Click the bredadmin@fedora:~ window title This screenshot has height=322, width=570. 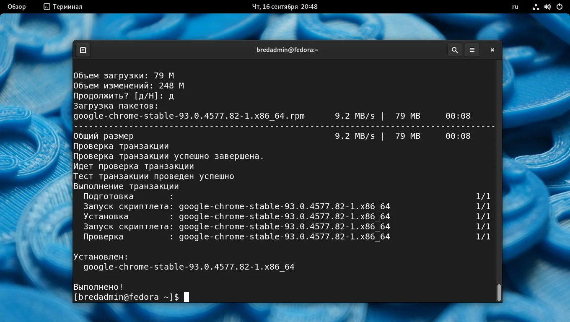point(288,50)
